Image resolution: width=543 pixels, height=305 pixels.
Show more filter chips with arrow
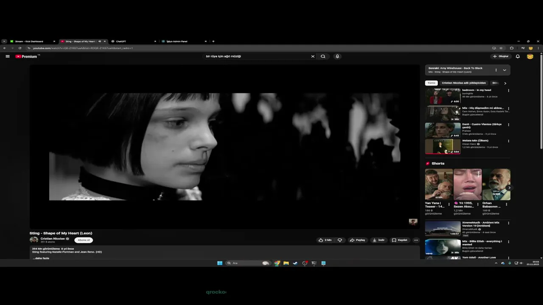coord(505,83)
